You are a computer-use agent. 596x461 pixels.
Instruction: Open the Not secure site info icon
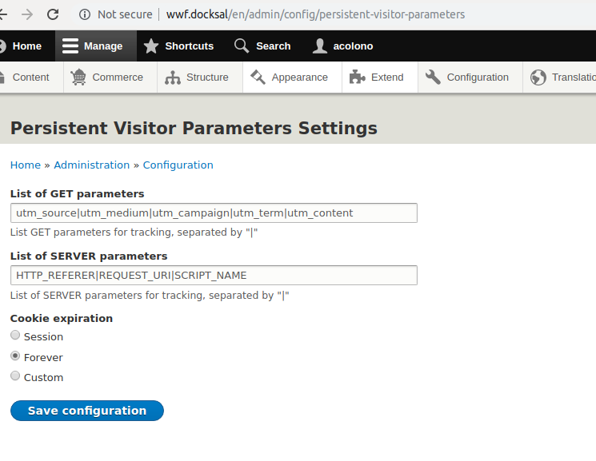tap(84, 14)
